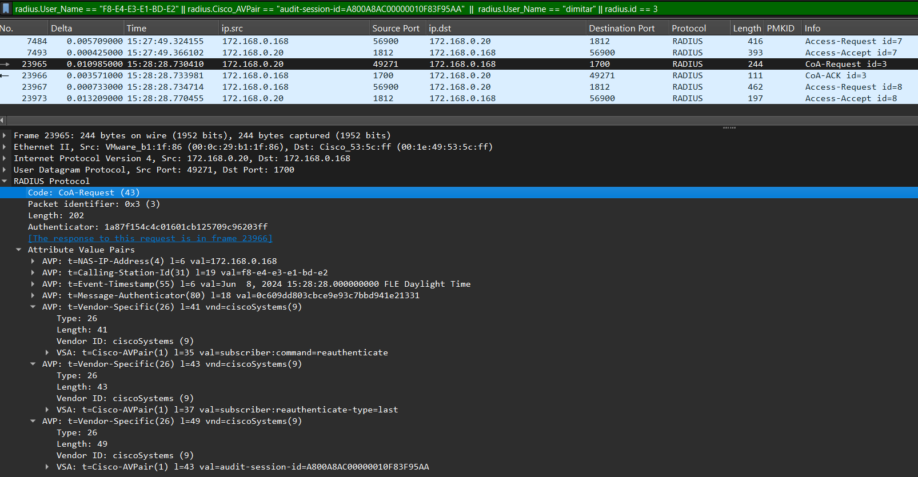Expand the Frame 23965 tree node
The height and width of the screenshot is (477, 918).
pyautogui.click(x=5, y=135)
